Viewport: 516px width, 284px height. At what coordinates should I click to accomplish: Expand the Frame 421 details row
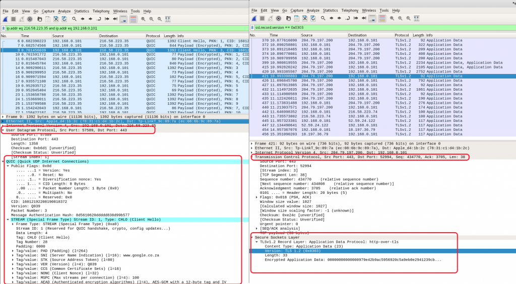[x=252, y=144]
